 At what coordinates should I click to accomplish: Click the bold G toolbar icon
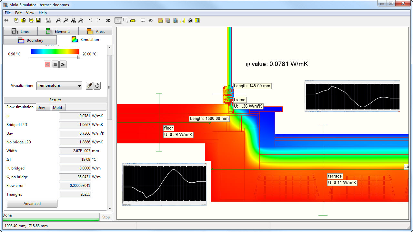coord(190,20)
